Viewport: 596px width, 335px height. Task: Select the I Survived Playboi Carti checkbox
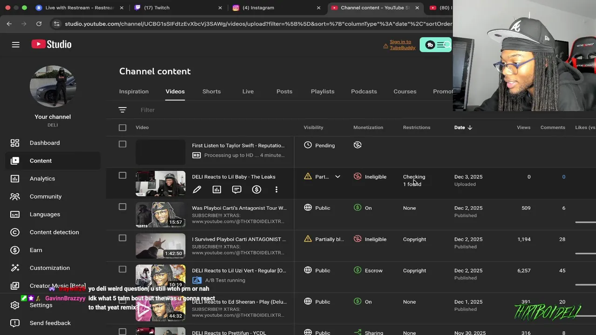122,238
